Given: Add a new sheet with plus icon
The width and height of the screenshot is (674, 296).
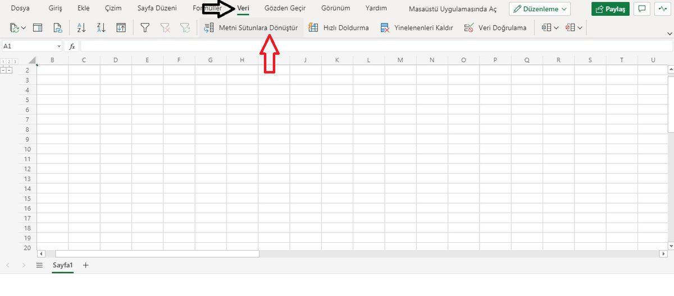Looking at the screenshot, I should [x=85, y=265].
